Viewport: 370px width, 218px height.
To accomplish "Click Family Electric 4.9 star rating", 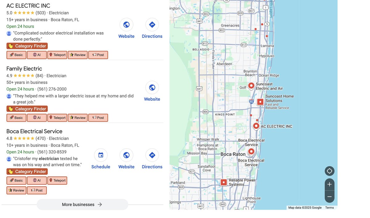I will point(24,76).
